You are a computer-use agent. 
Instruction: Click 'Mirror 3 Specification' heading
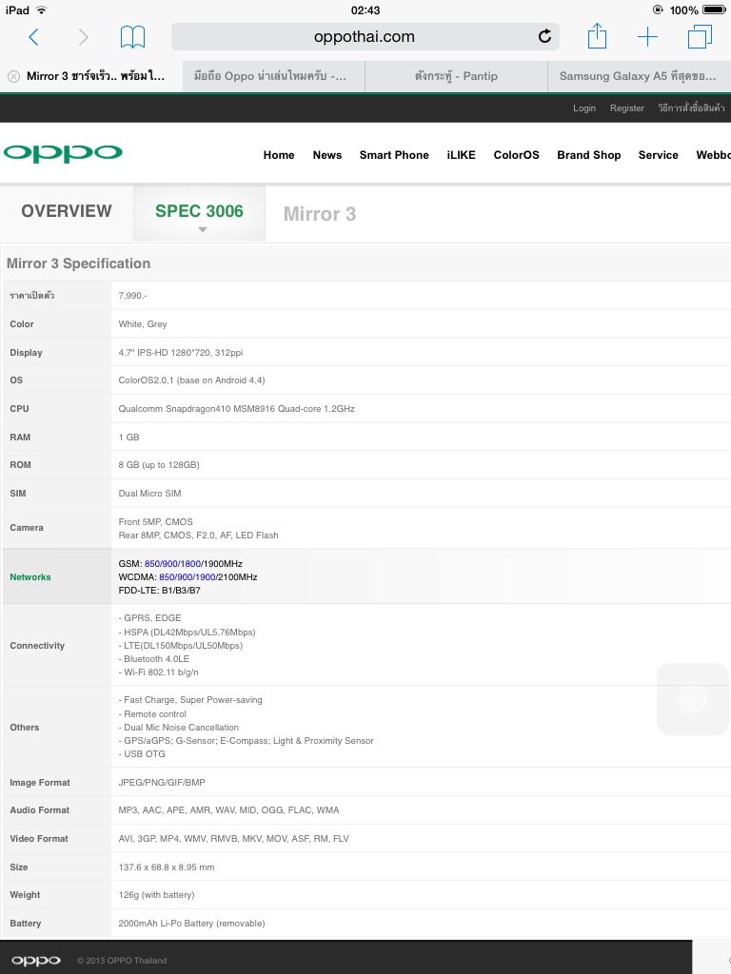pos(78,263)
